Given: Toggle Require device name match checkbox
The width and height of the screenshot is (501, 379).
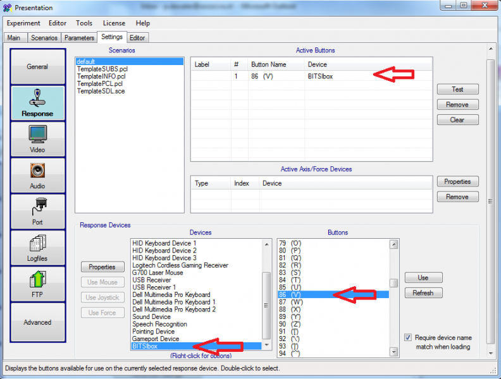Looking at the screenshot, I should pyautogui.click(x=407, y=338).
